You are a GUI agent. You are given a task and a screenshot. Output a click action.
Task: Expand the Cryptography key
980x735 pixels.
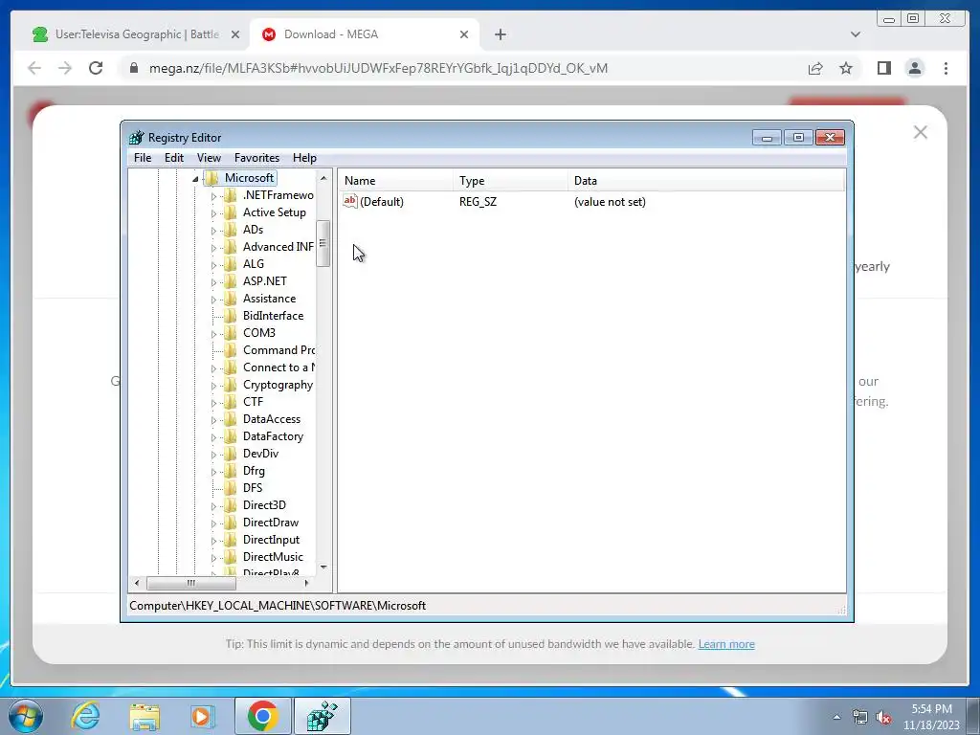tap(213, 386)
